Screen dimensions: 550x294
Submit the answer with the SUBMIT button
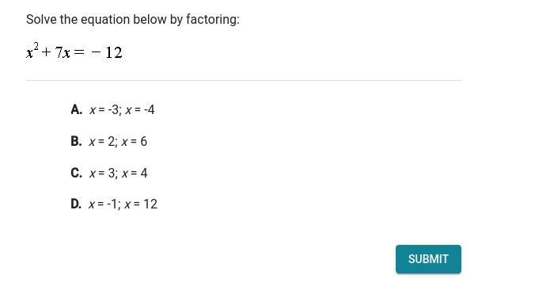pyautogui.click(x=428, y=259)
